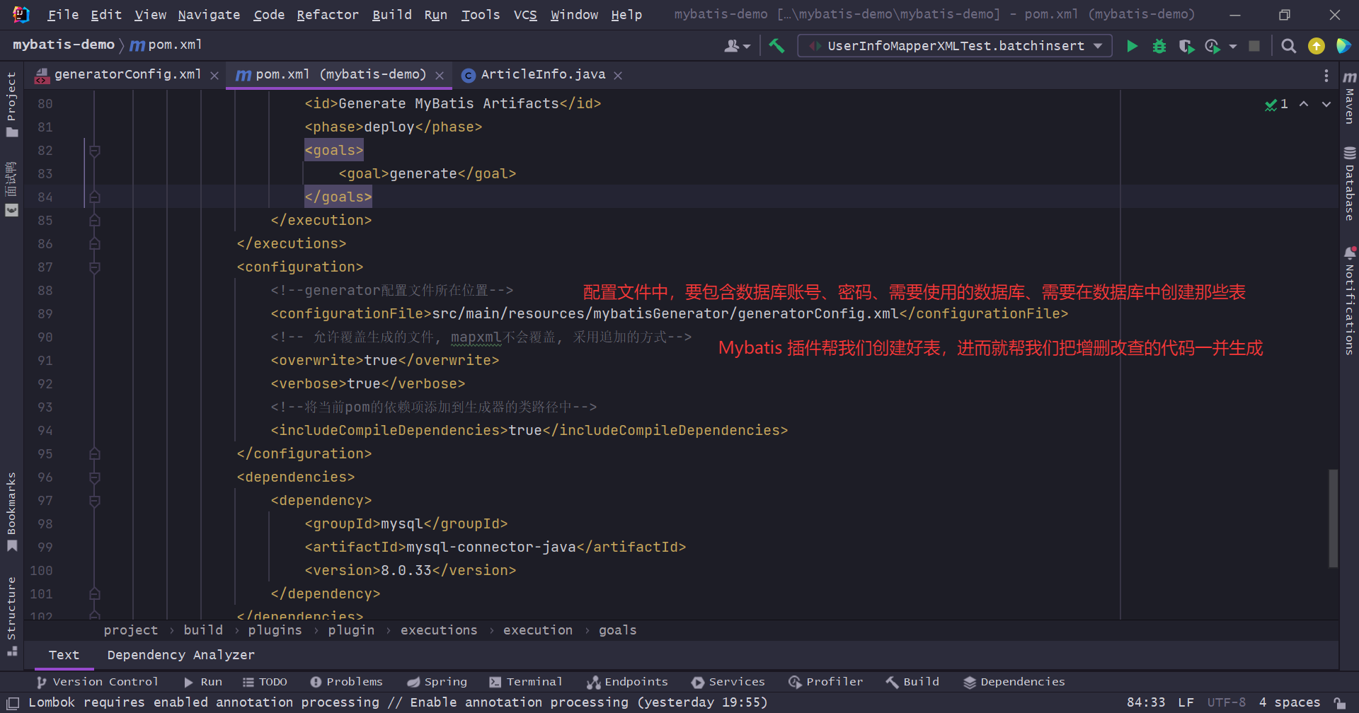The image size is (1359, 713).
Task: Open the Dependencies tool window
Action: [1014, 682]
